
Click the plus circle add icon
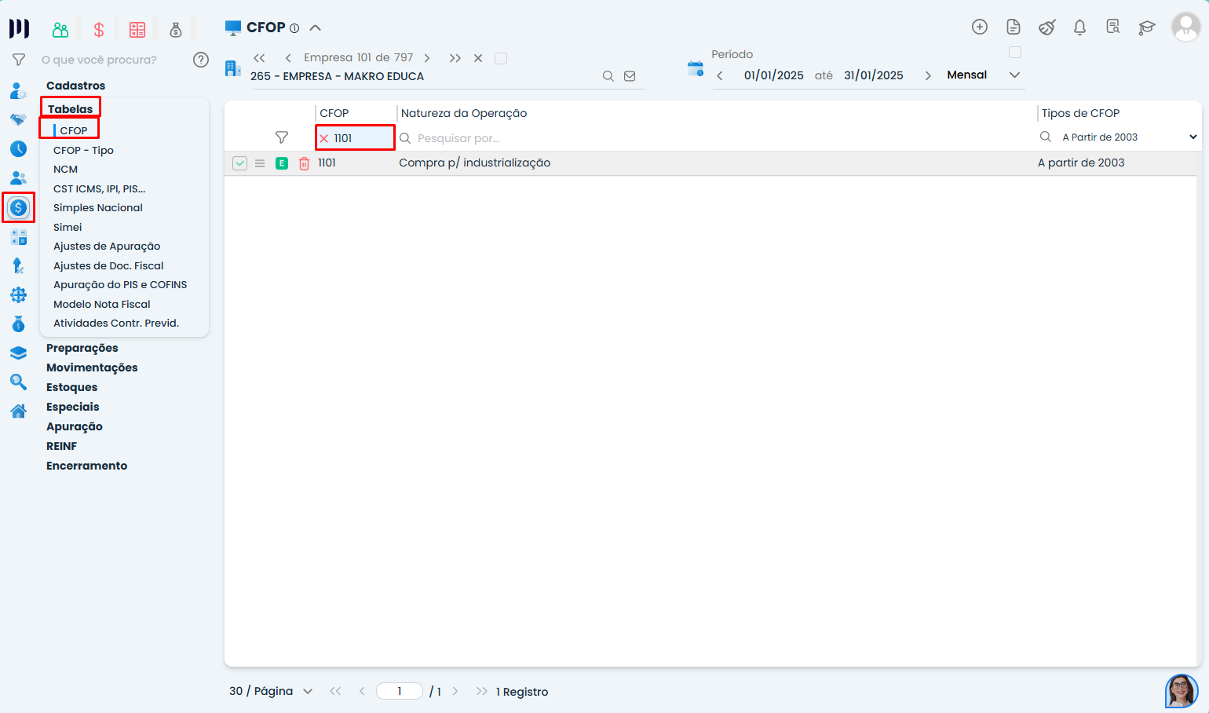pos(979,27)
